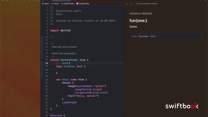
Task: Place cursor on 'import SwiftUI' line
Action: coord(60,31)
